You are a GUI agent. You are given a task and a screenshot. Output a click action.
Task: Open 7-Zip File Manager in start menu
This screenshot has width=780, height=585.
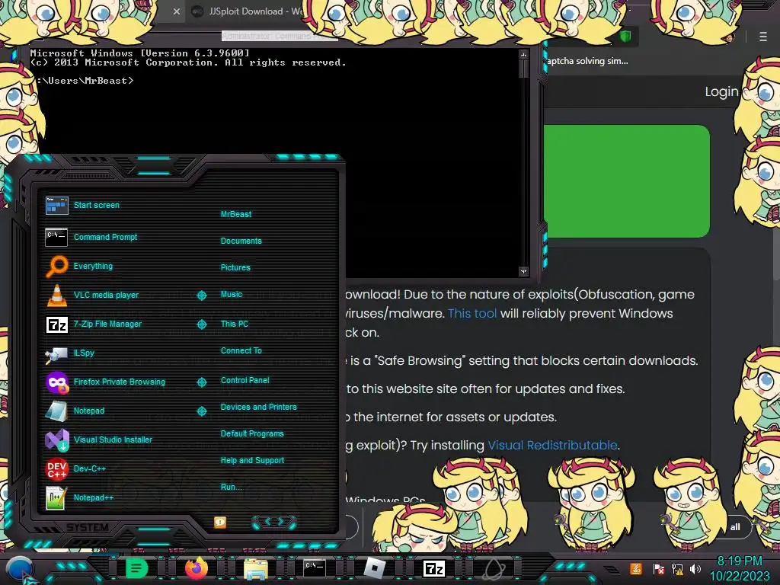pyautogui.click(x=94, y=324)
